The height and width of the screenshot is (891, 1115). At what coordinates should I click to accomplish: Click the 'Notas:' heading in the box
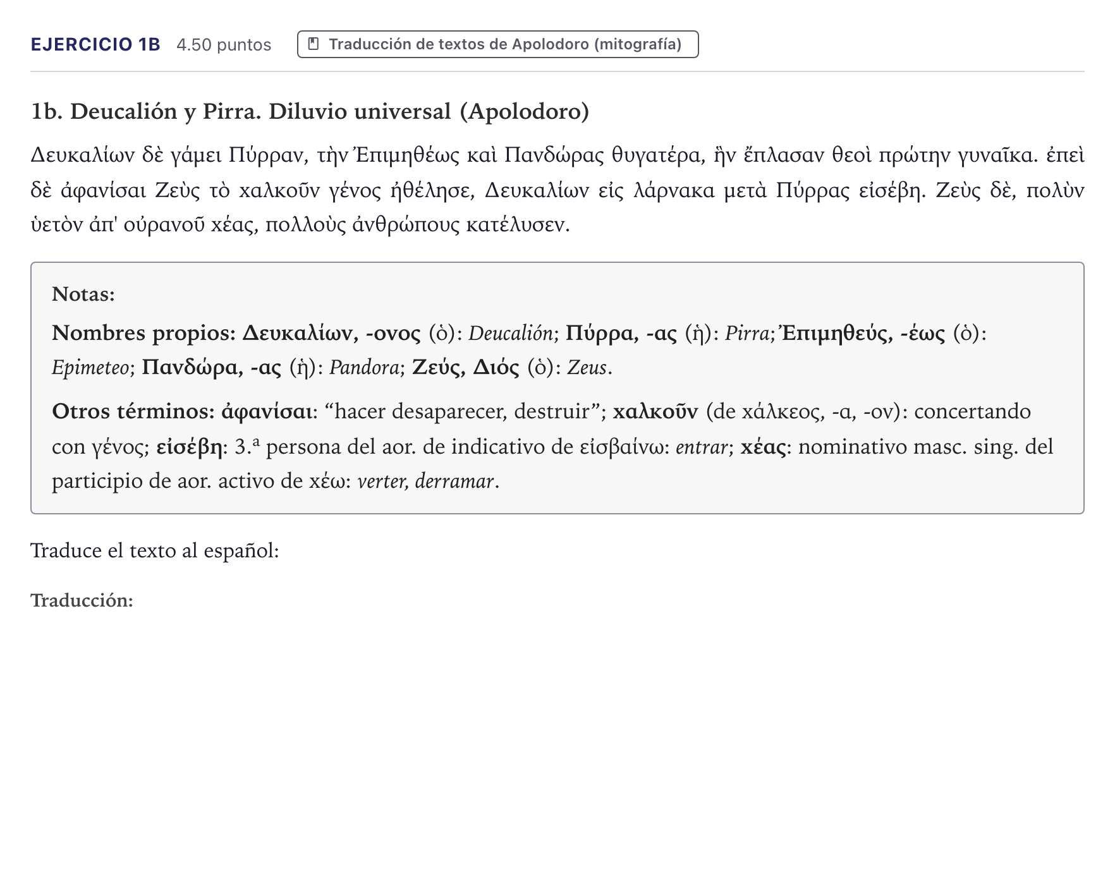pos(83,294)
